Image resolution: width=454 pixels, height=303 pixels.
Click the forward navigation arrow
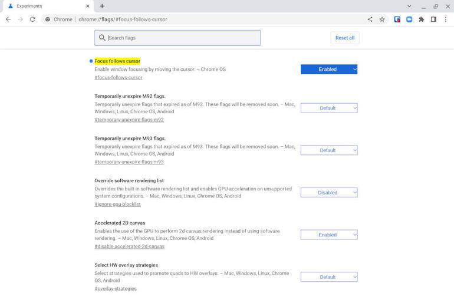20,19
